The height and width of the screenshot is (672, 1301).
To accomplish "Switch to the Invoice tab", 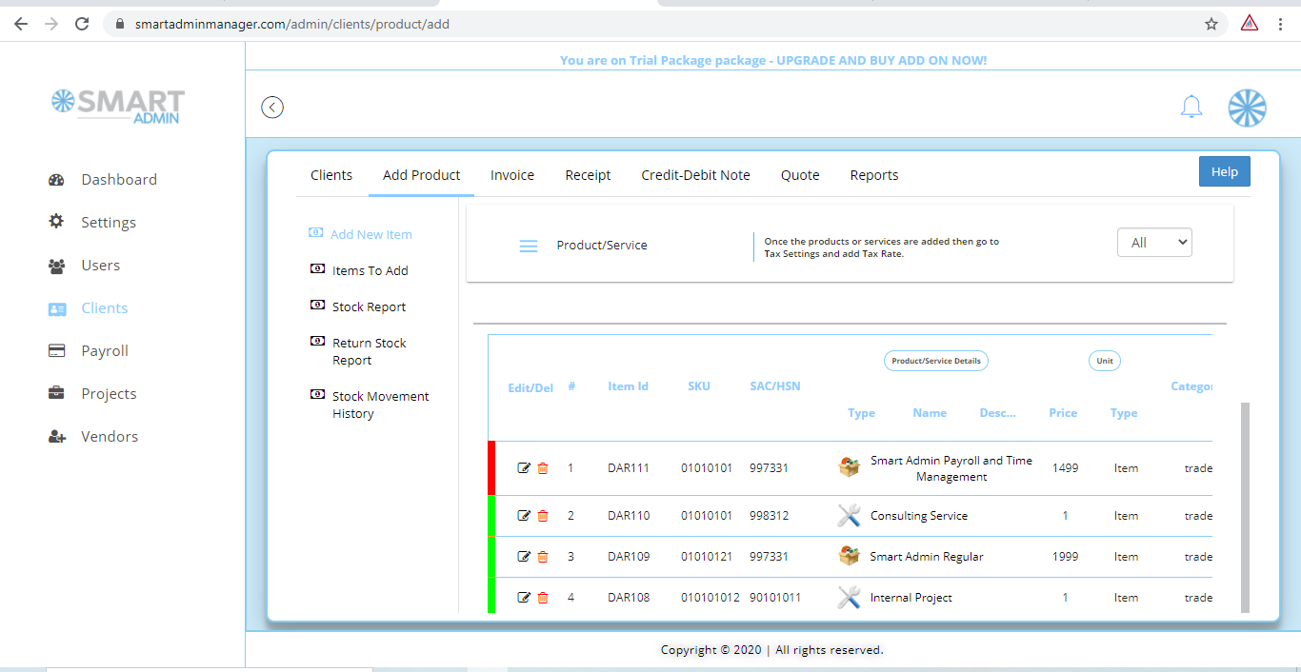I will coord(511,175).
